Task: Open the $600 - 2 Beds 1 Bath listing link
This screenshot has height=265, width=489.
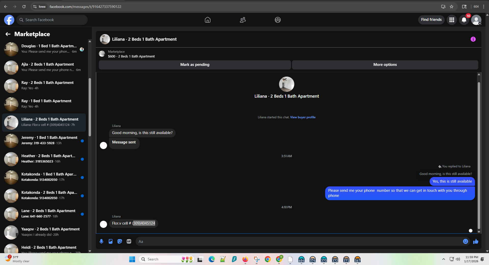Action: click(131, 56)
